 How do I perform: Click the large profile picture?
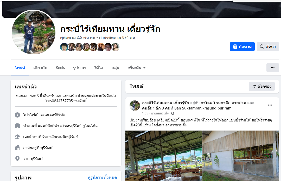pos(34,32)
